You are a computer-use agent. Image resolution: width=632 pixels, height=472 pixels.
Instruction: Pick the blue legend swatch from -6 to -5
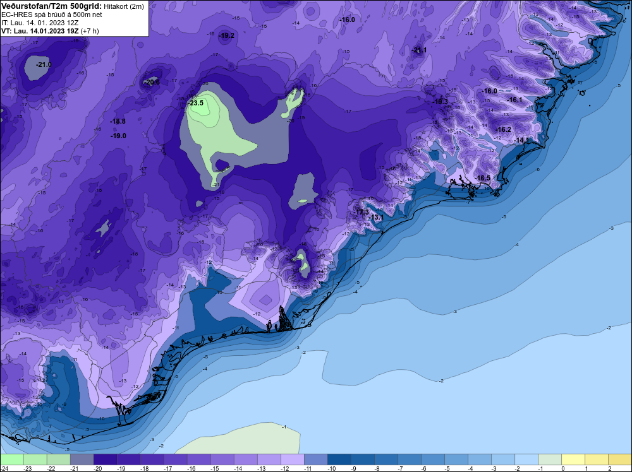coord(432,459)
